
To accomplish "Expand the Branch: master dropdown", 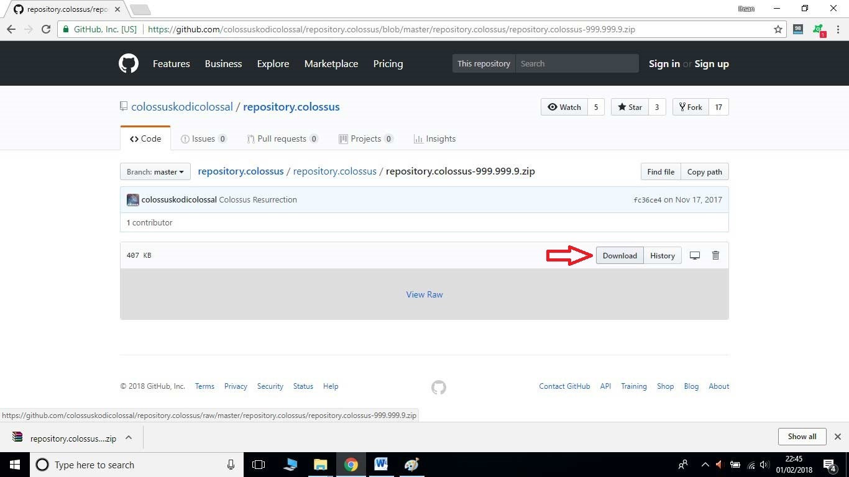I will click(155, 172).
